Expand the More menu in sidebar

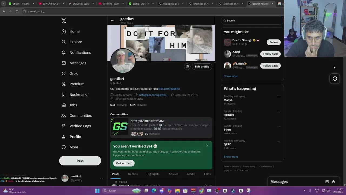[70, 147]
